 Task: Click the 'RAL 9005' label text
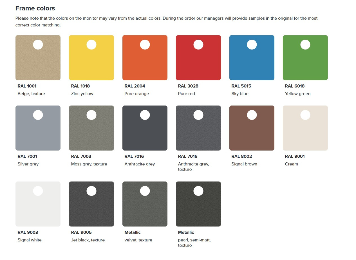(x=81, y=232)
